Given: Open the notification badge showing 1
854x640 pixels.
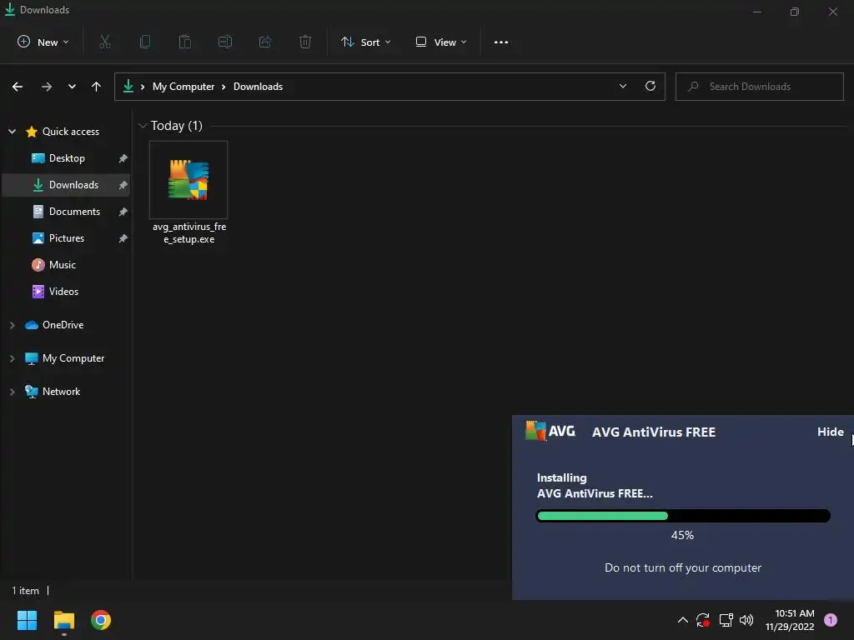Looking at the screenshot, I should tap(831, 620).
